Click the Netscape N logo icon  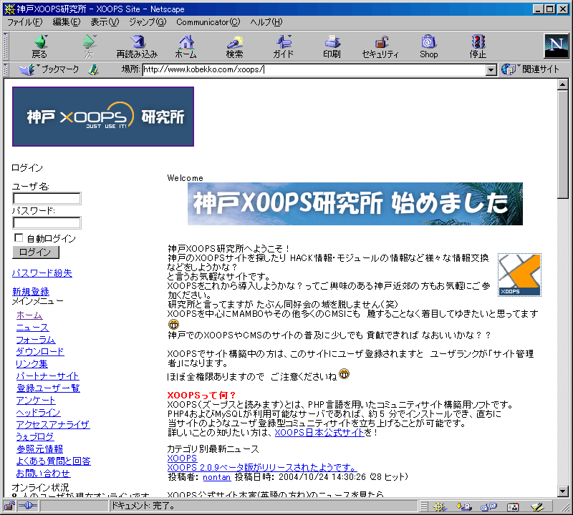(x=557, y=46)
